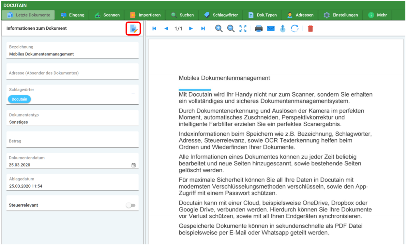Open the Importieren tab
Viewport: 407px width, 246px height.
tap(145, 15)
